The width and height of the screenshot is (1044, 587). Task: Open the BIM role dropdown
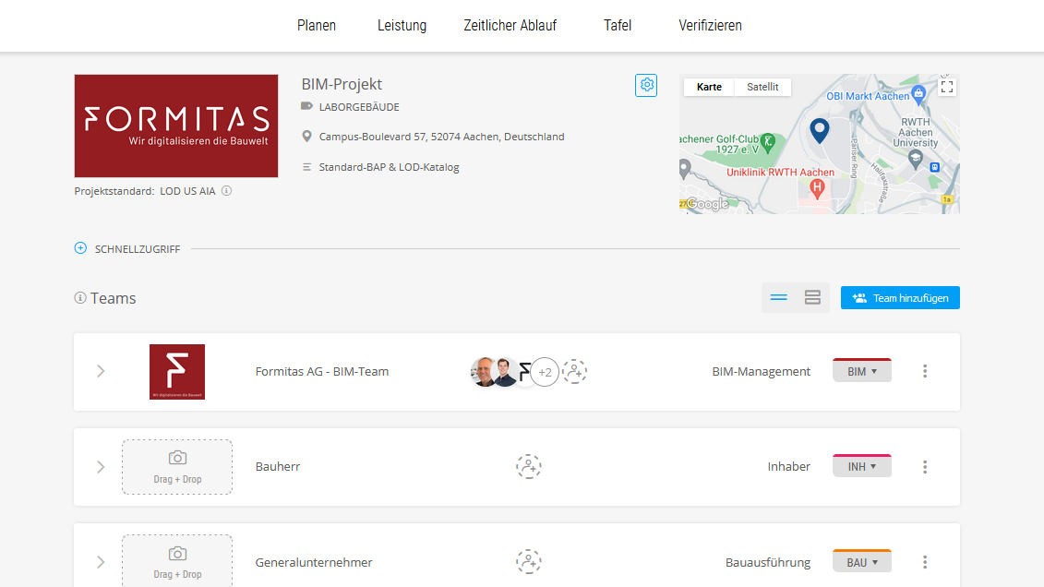click(861, 371)
